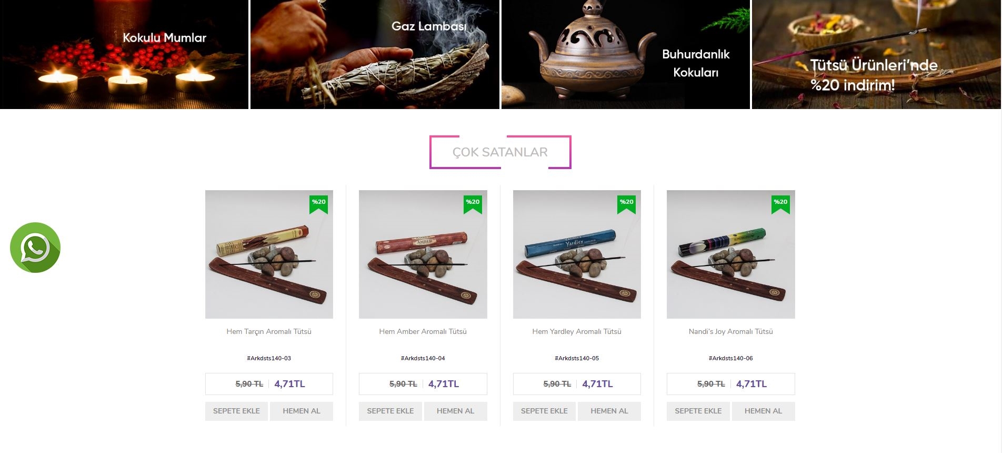Click product code #Arkdsts140-05
The width and height of the screenshot is (1002, 453).
(x=577, y=358)
